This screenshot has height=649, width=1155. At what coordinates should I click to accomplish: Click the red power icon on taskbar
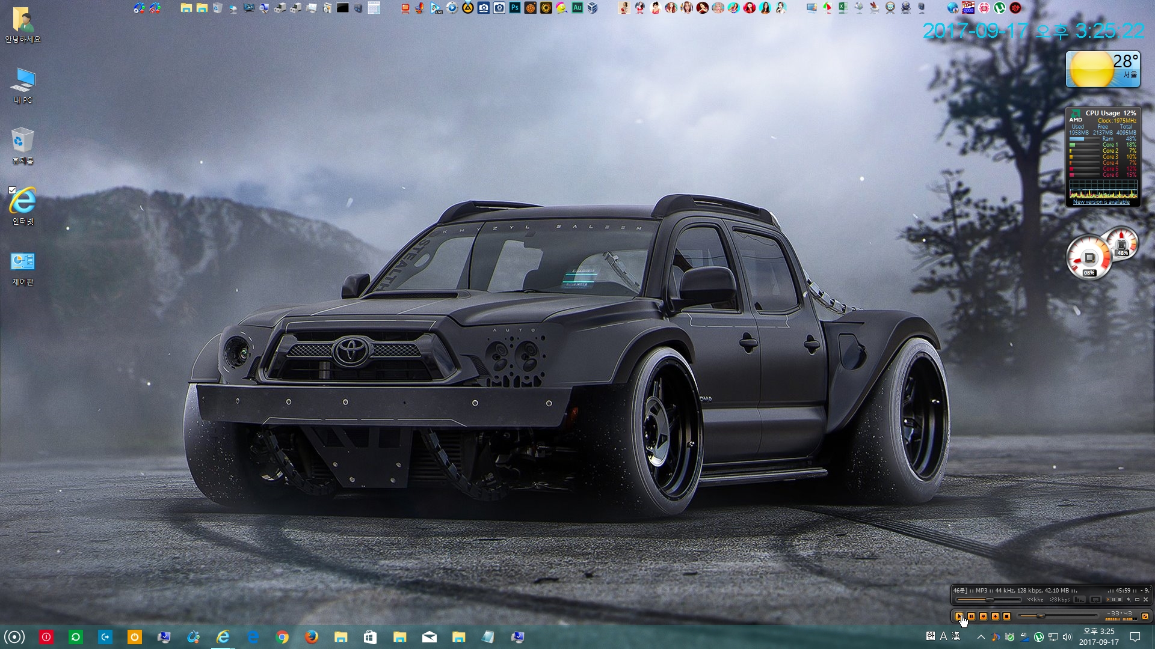46,637
